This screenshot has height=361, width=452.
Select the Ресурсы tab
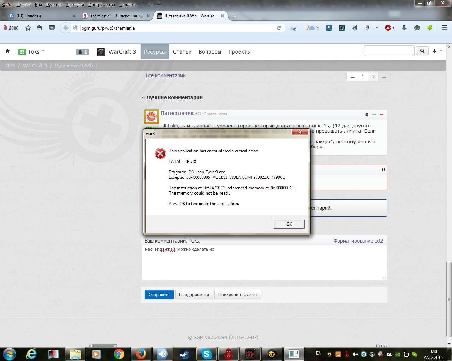point(155,52)
